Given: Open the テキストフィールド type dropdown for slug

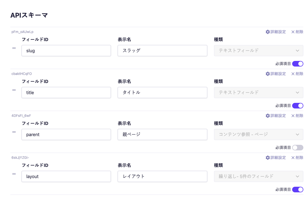Looking at the screenshot, I should 258,51.
